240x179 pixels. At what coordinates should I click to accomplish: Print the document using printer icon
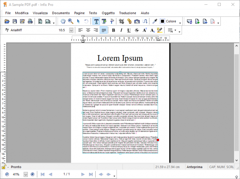point(30,21)
